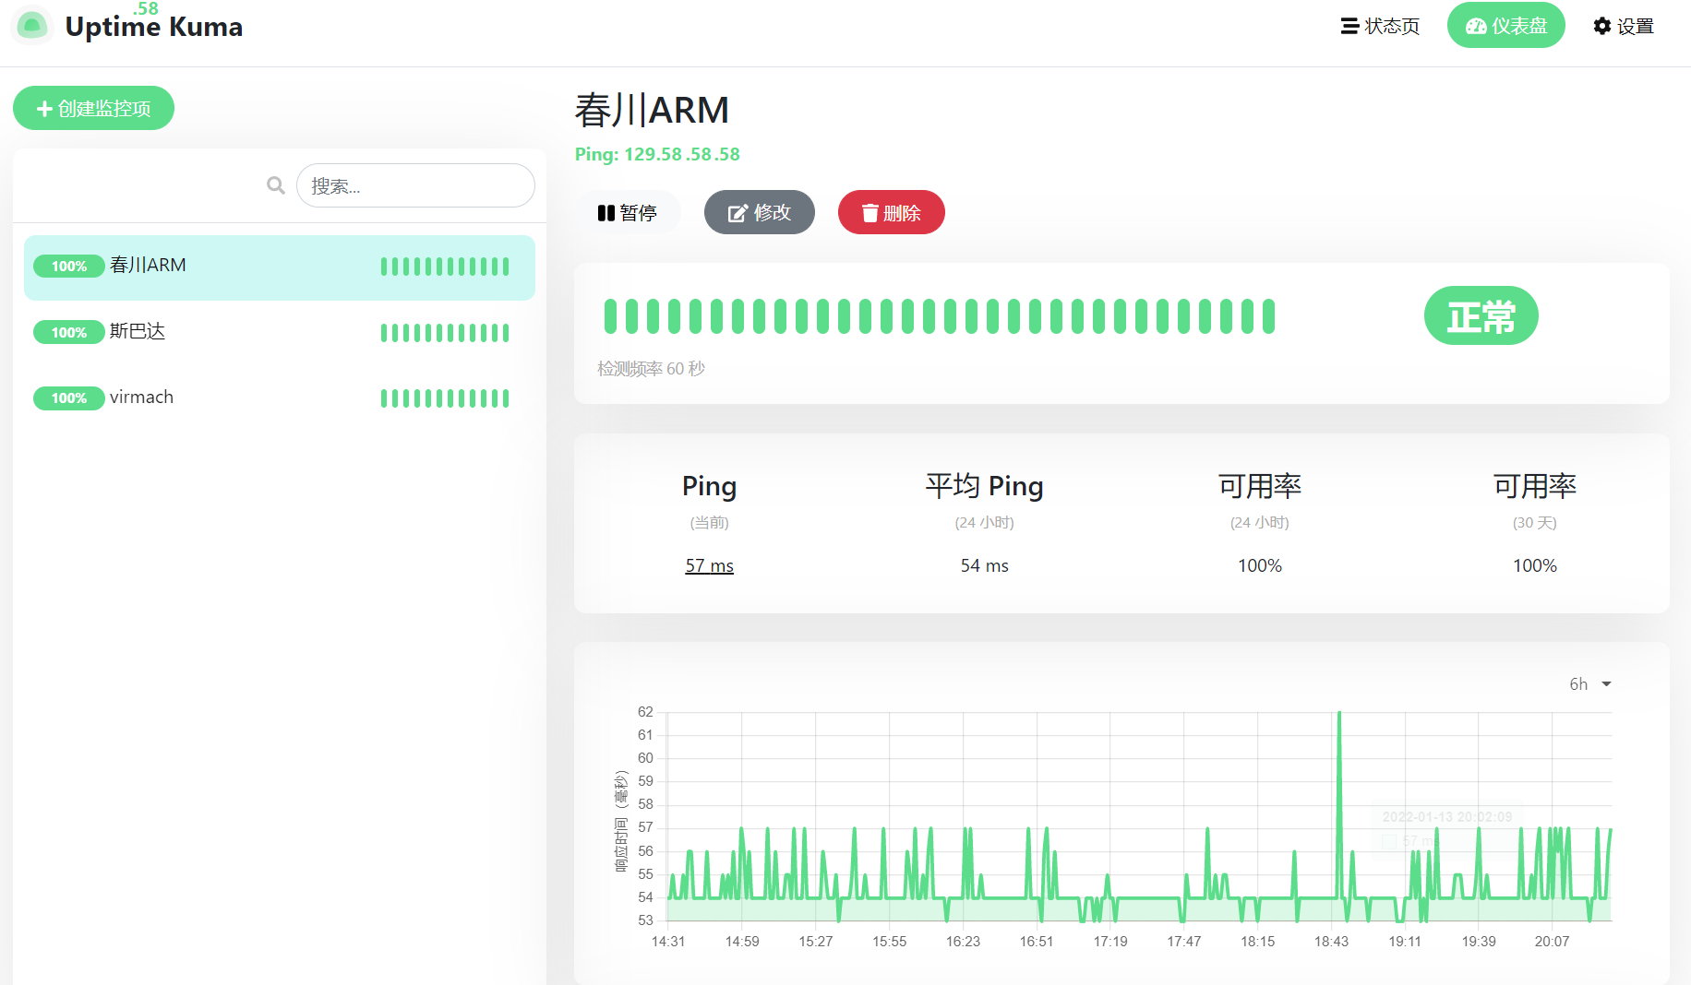This screenshot has height=985, width=1691.
Task: Click the current ping 57 ms link
Action: click(x=709, y=565)
